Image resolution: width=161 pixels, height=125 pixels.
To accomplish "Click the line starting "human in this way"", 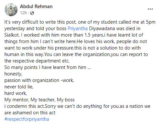I will pyautogui.click(x=76, y=54).
